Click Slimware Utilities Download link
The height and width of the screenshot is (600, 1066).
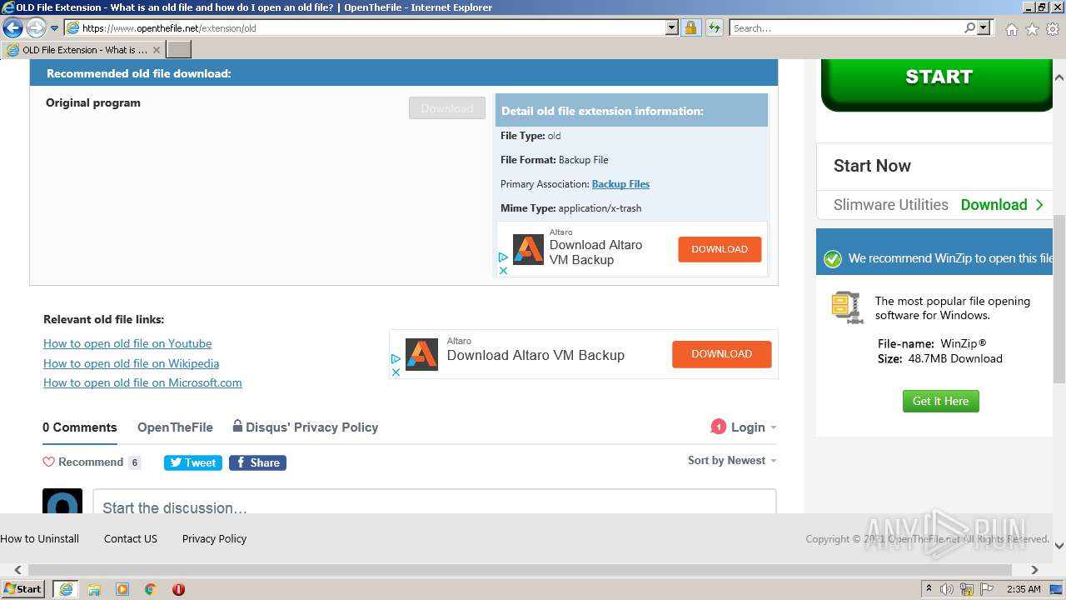pos(1002,205)
